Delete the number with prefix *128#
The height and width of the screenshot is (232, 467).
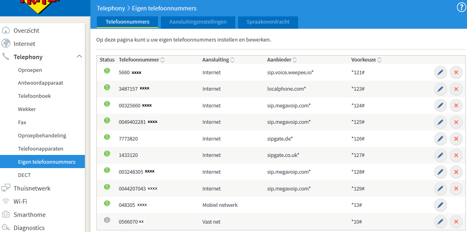456,172
